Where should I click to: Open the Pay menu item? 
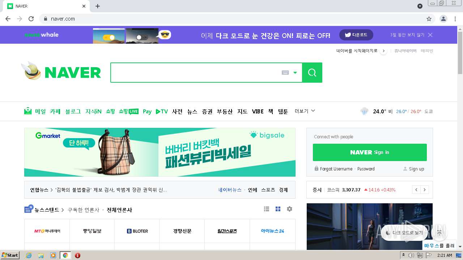click(147, 112)
